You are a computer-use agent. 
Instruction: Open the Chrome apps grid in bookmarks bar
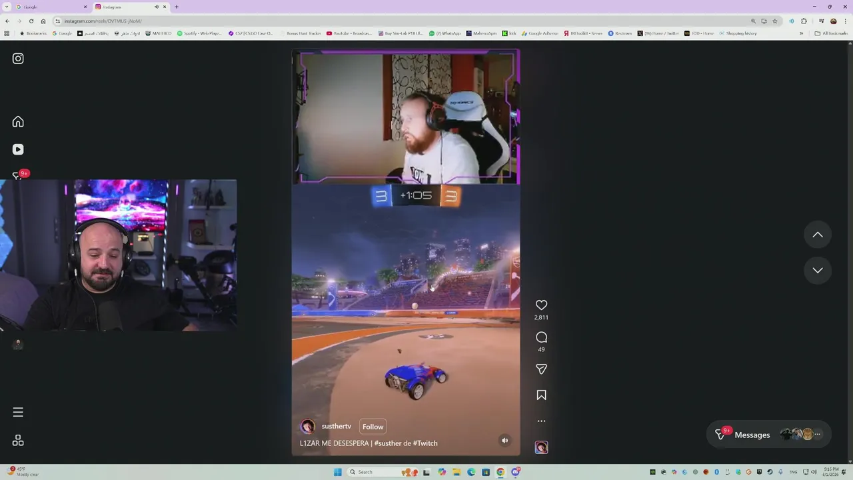pyautogui.click(x=7, y=33)
